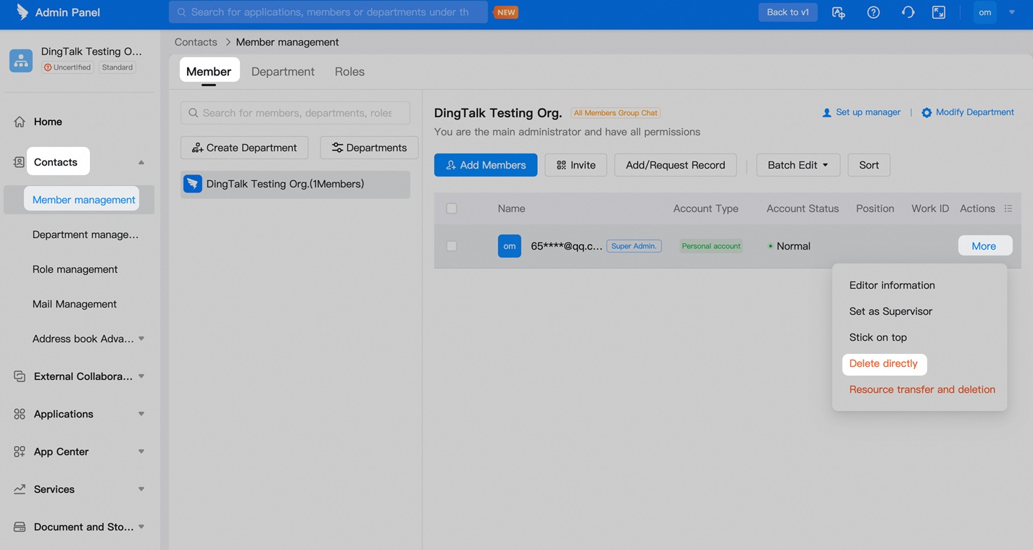Viewport: 1033px width, 550px height.
Task: Click the Contacts breadcrumb link
Action: [x=196, y=42]
